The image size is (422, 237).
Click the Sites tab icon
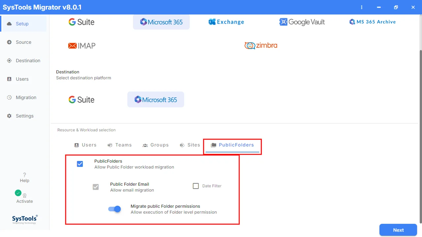click(x=182, y=145)
